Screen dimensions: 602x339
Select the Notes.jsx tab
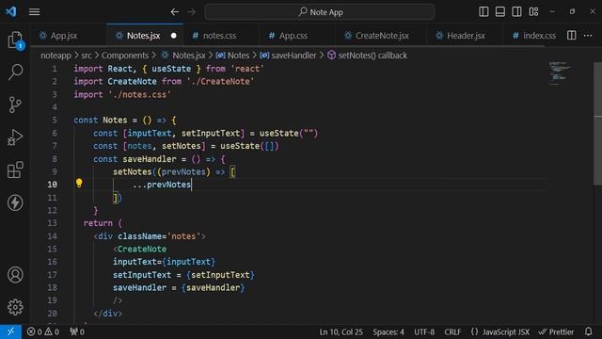(143, 36)
